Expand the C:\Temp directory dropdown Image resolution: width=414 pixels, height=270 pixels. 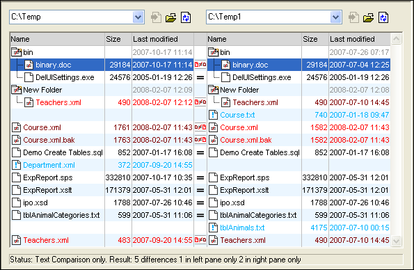point(138,17)
